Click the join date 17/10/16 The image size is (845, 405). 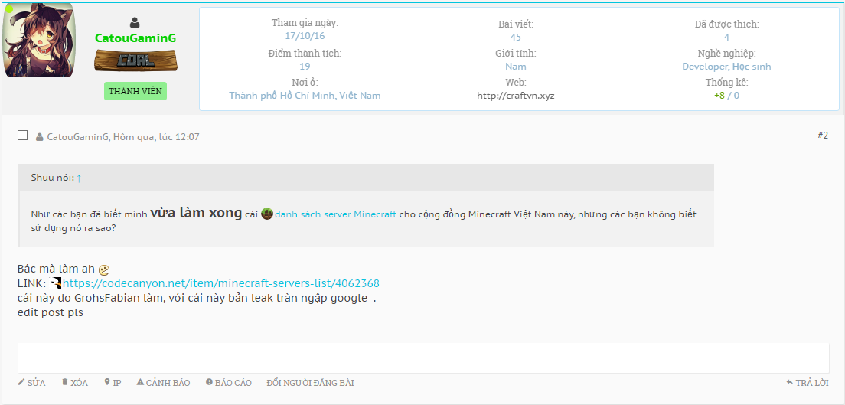click(x=305, y=36)
